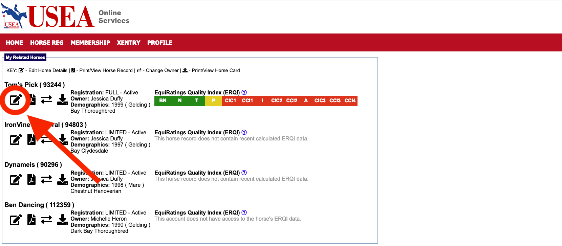Screen dimensions: 562x246
Task: Change owner of Dynameis
Action: click(46, 179)
